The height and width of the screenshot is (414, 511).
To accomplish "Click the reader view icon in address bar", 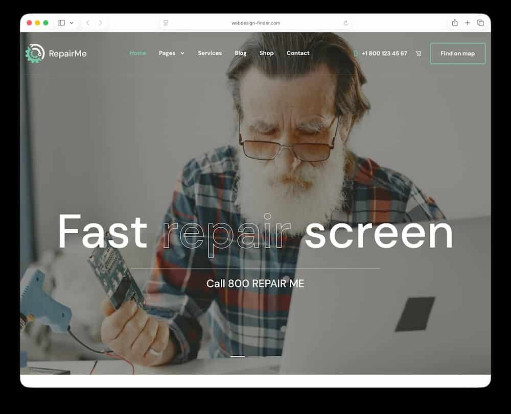I will pyautogui.click(x=166, y=23).
